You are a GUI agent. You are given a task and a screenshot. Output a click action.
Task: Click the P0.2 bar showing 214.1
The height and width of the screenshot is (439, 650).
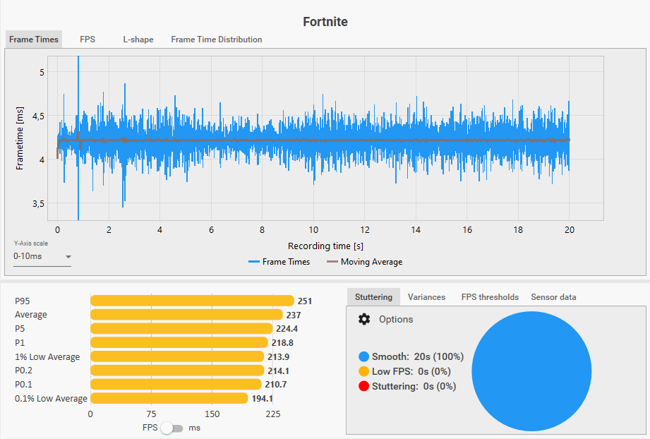click(177, 371)
